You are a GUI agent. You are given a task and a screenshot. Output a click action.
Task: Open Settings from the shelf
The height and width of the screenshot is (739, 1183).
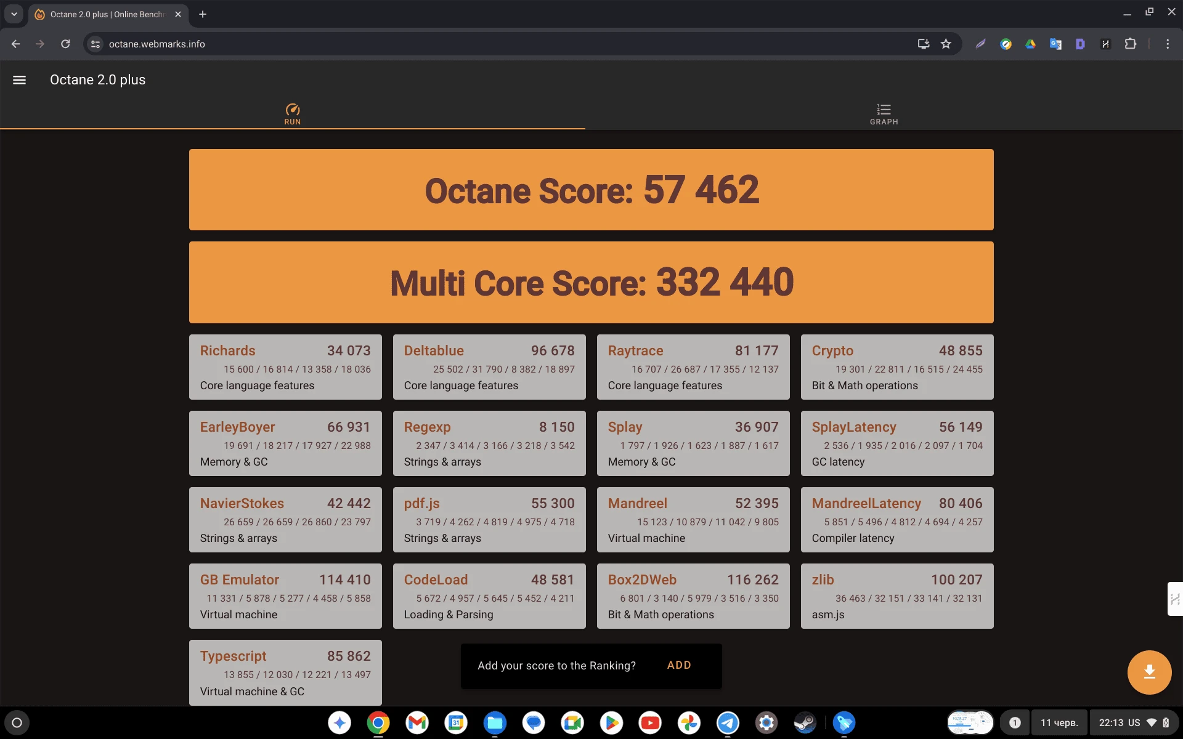coord(766,722)
